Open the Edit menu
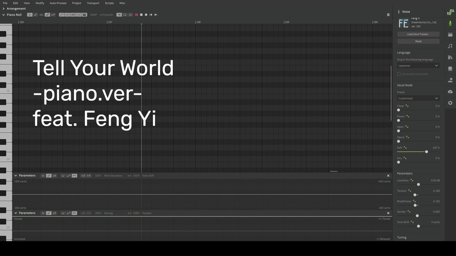 pos(15,3)
